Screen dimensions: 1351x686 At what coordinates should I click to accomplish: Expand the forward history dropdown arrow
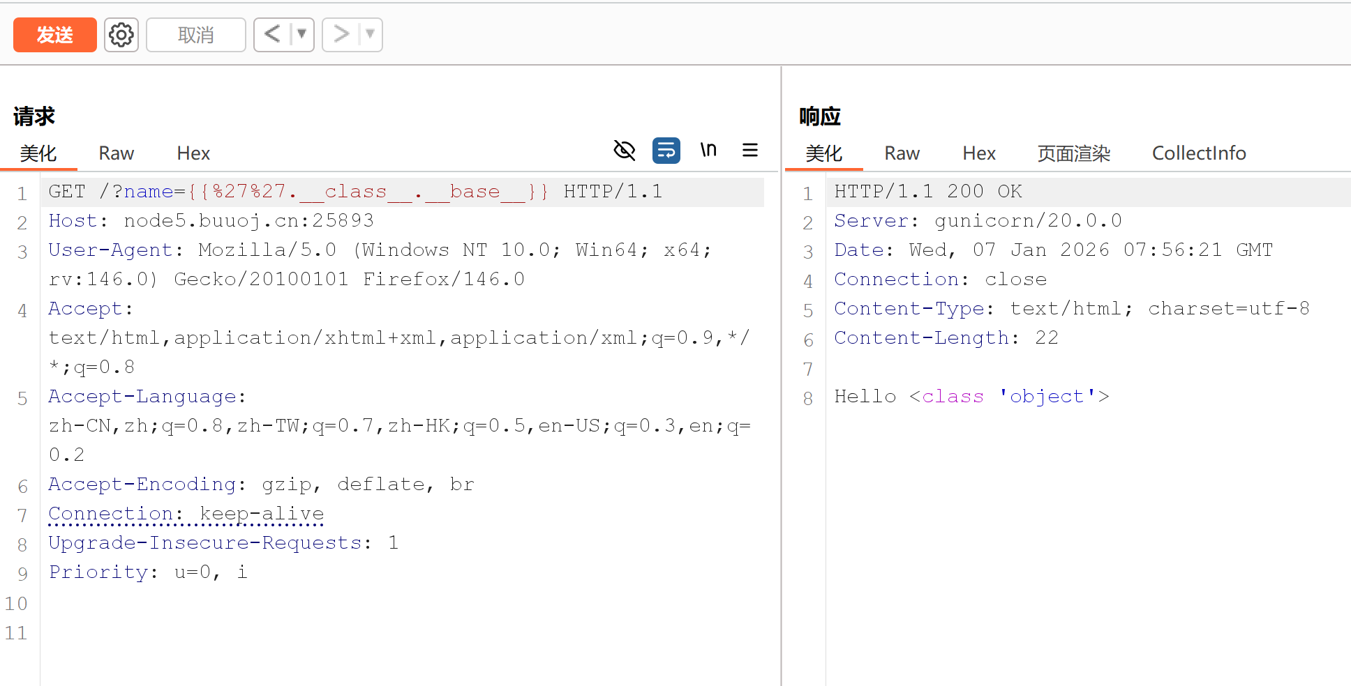coord(371,34)
